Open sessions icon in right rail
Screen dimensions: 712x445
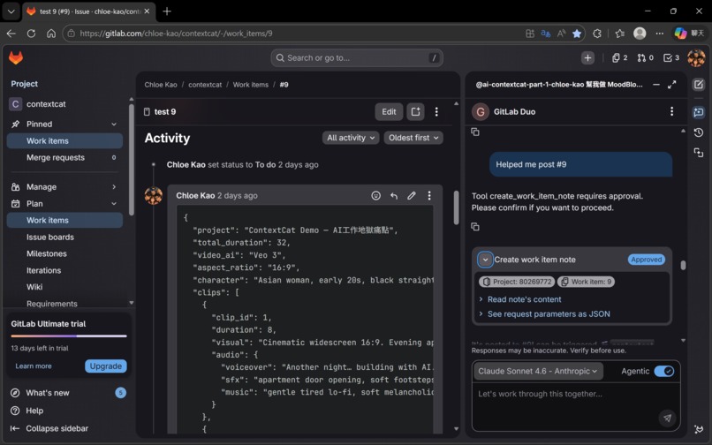pyautogui.click(x=699, y=153)
